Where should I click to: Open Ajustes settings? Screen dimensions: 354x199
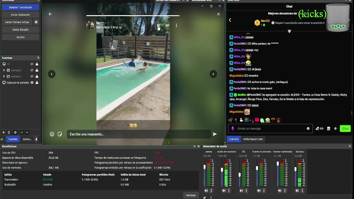tap(20, 37)
